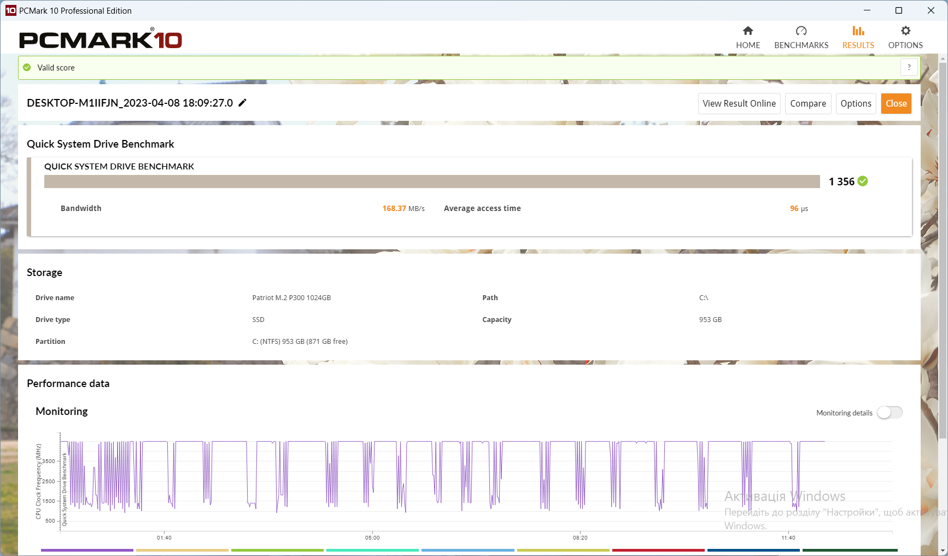
Task: Click the drive type value SSD
Action: click(258, 320)
